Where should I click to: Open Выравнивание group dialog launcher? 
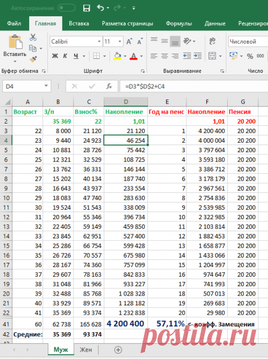[222, 71]
